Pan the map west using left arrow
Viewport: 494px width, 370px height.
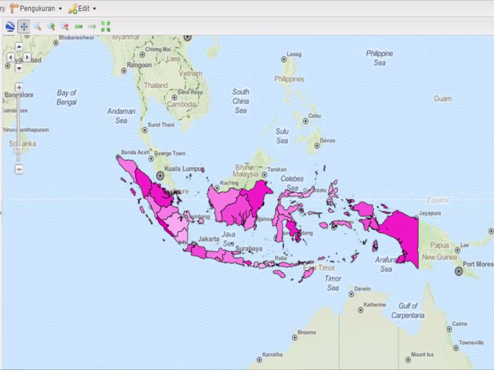point(10,57)
